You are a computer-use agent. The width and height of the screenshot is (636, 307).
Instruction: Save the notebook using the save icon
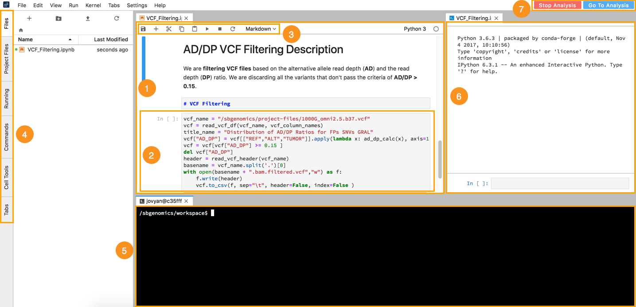pyautogui.click(x=143, y=28)
